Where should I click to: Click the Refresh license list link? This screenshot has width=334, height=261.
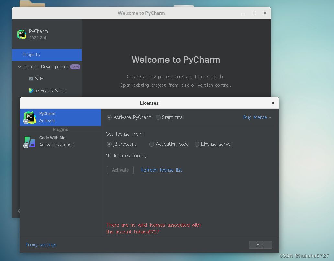click(161, 170)
